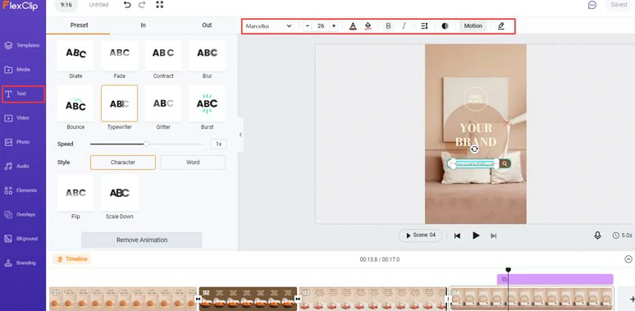
Task: Switch to the Preset tab
Action: tap(79, 25)
